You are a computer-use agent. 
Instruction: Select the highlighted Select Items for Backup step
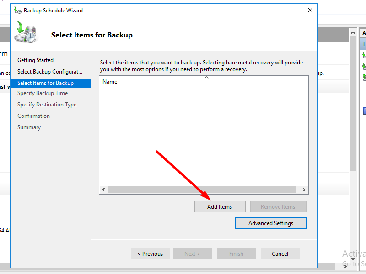coord(45,83)
